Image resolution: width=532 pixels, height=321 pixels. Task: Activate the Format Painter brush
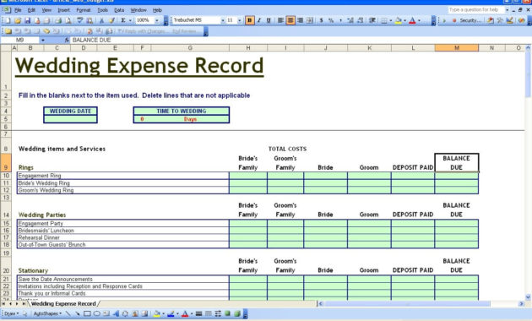click(111, 21)
